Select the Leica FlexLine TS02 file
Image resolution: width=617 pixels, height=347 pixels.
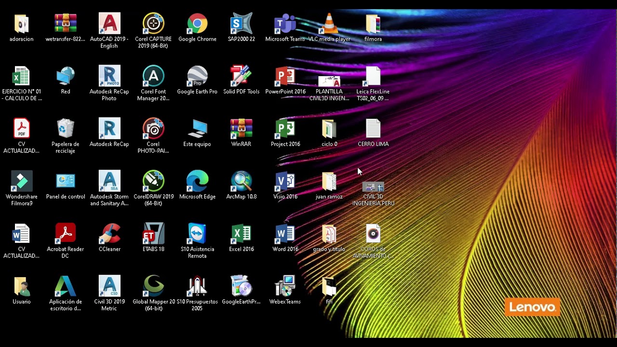(x=373, y=76)
